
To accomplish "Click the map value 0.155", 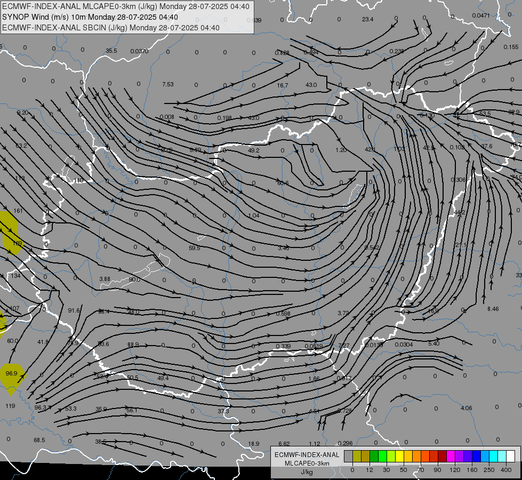I will [511, 47].
